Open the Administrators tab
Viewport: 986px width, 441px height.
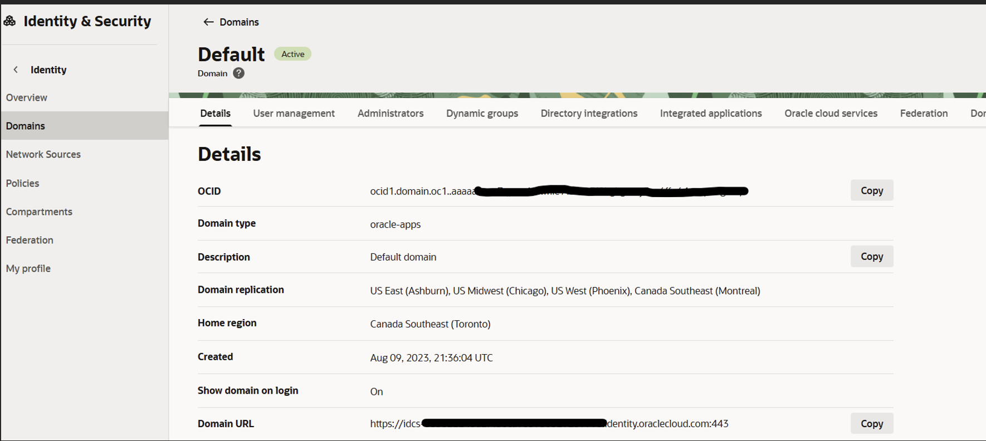pyautogui.click(x=390, y=113)
